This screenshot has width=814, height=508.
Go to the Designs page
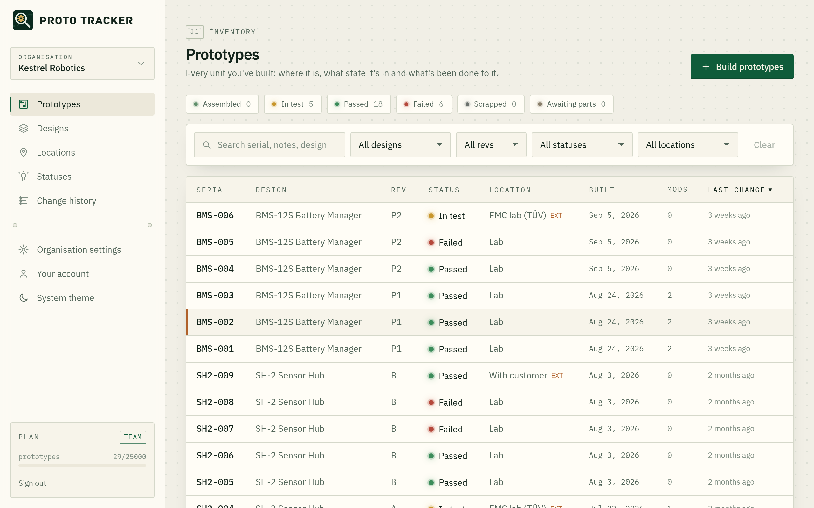[x=82, y=128]
